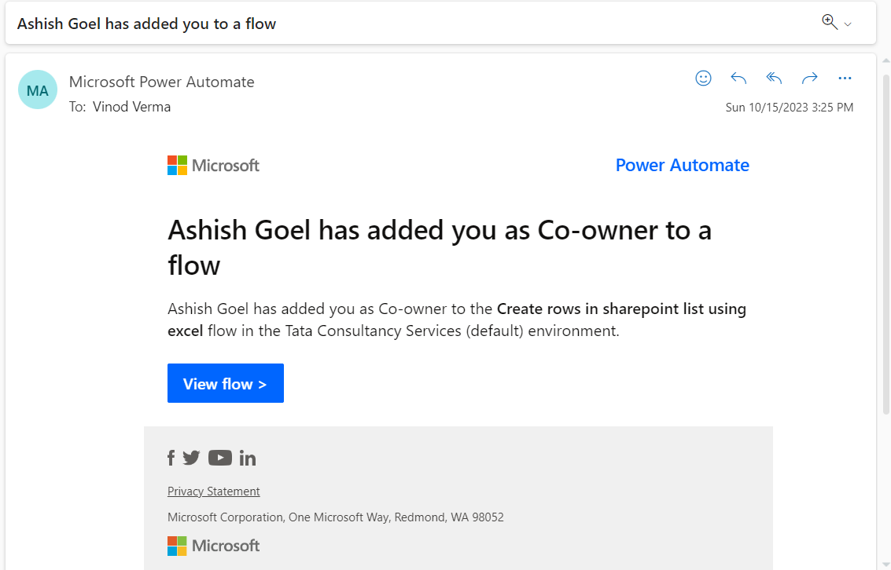This screenshot has height=570, width=891.
Task: Click the Reply icon
Action: [x=738, y=78]
